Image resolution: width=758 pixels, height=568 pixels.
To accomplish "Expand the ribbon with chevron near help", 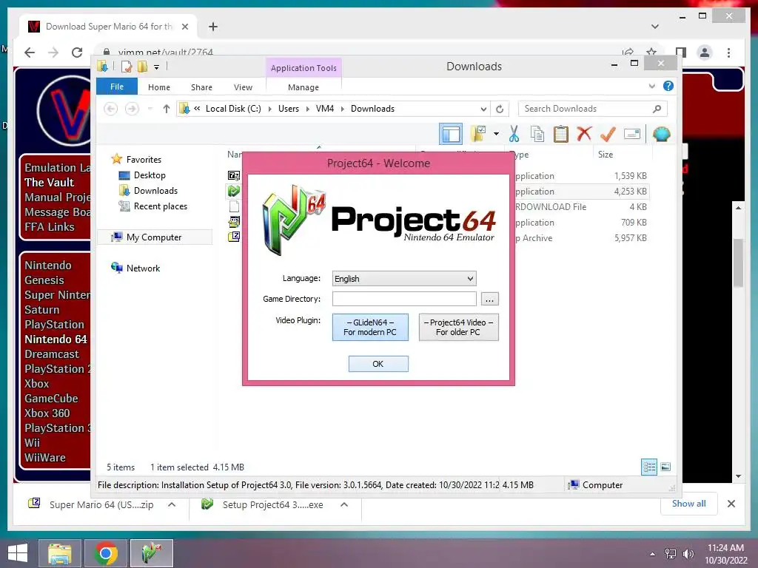I will (x=651, y=86).
